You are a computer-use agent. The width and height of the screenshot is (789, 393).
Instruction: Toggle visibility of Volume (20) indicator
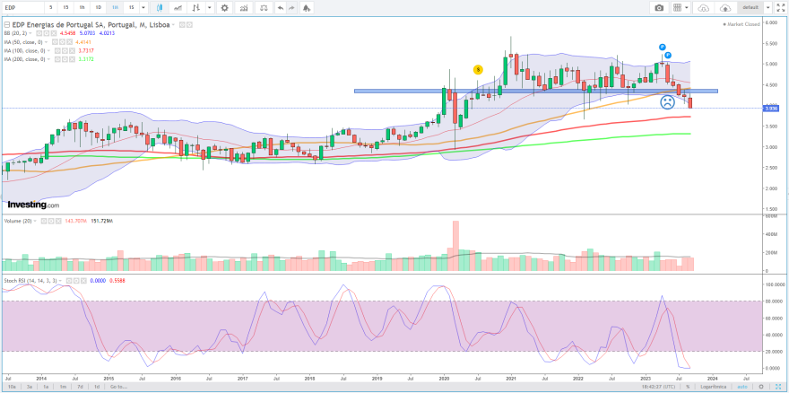[44, 221]
